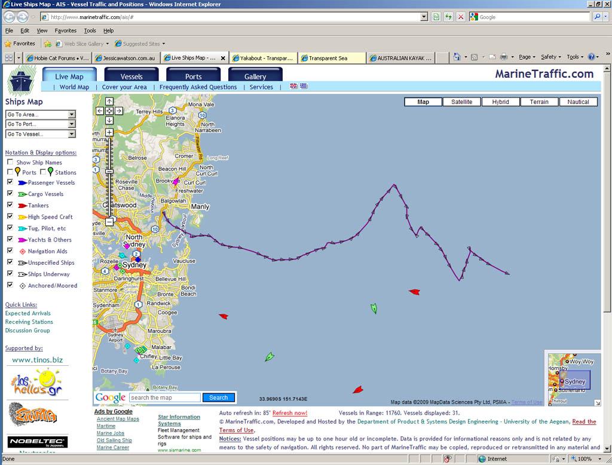Switch map view to Satellite

[461, 102]
